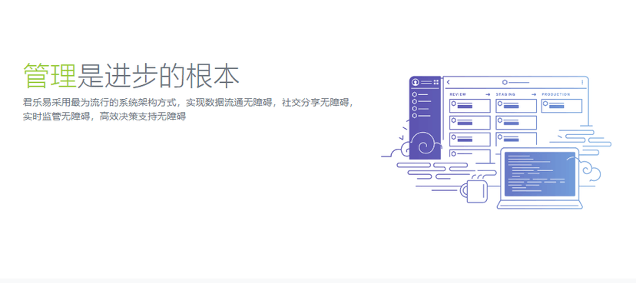This screenshot has height=283, width=636.
Task: Click the arrow between STAGING and PRODUCTION
Action: pos(534,94)
